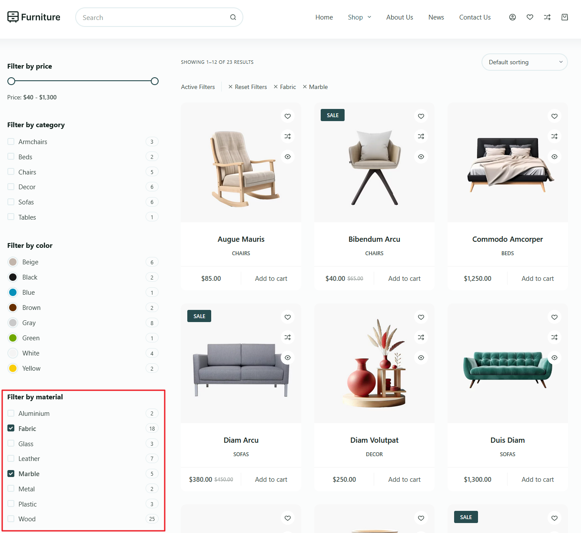Select the Green color filter swatch

coord(13,338)
